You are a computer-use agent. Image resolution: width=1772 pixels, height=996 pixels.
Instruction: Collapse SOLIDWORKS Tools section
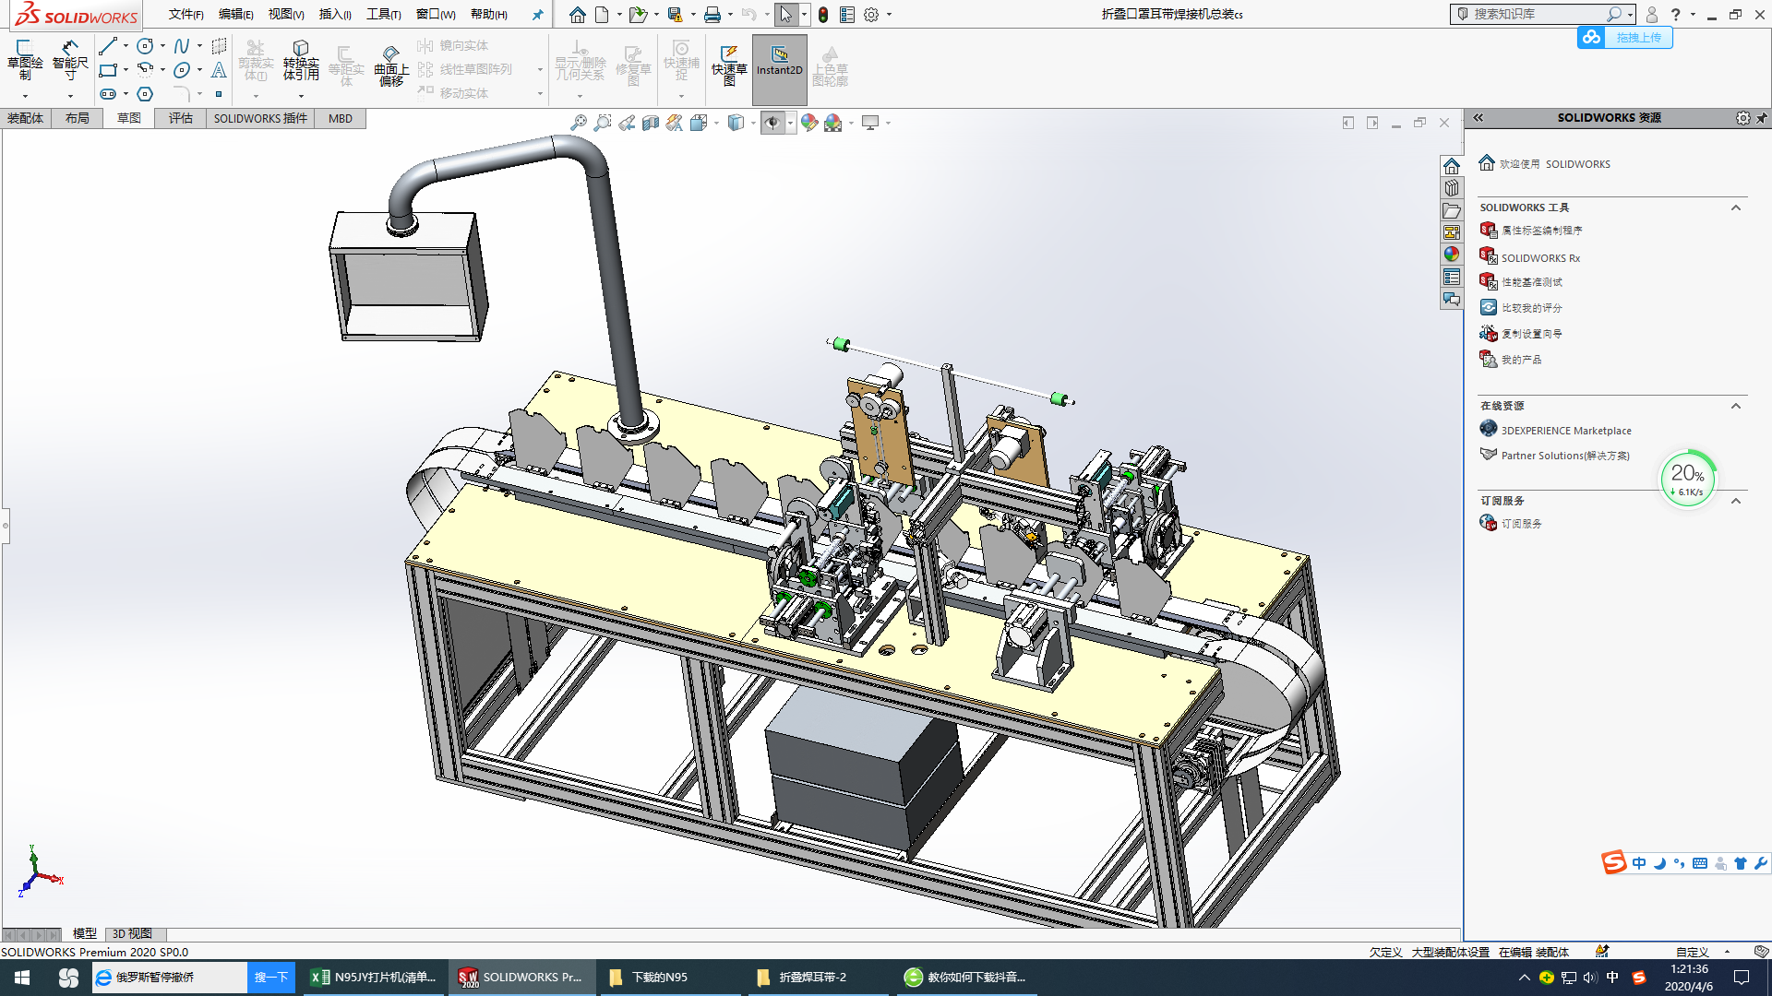(1735, 207)
